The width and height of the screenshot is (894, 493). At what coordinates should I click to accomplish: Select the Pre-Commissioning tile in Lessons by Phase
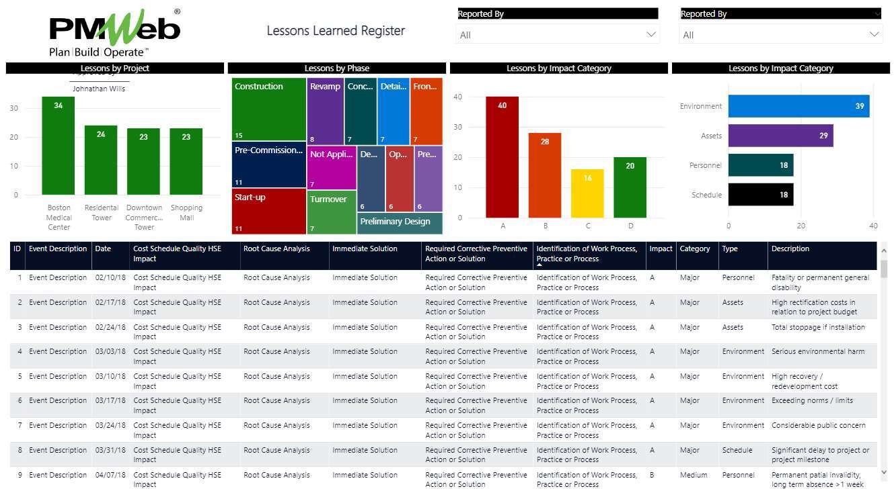[x=268, y=165]
